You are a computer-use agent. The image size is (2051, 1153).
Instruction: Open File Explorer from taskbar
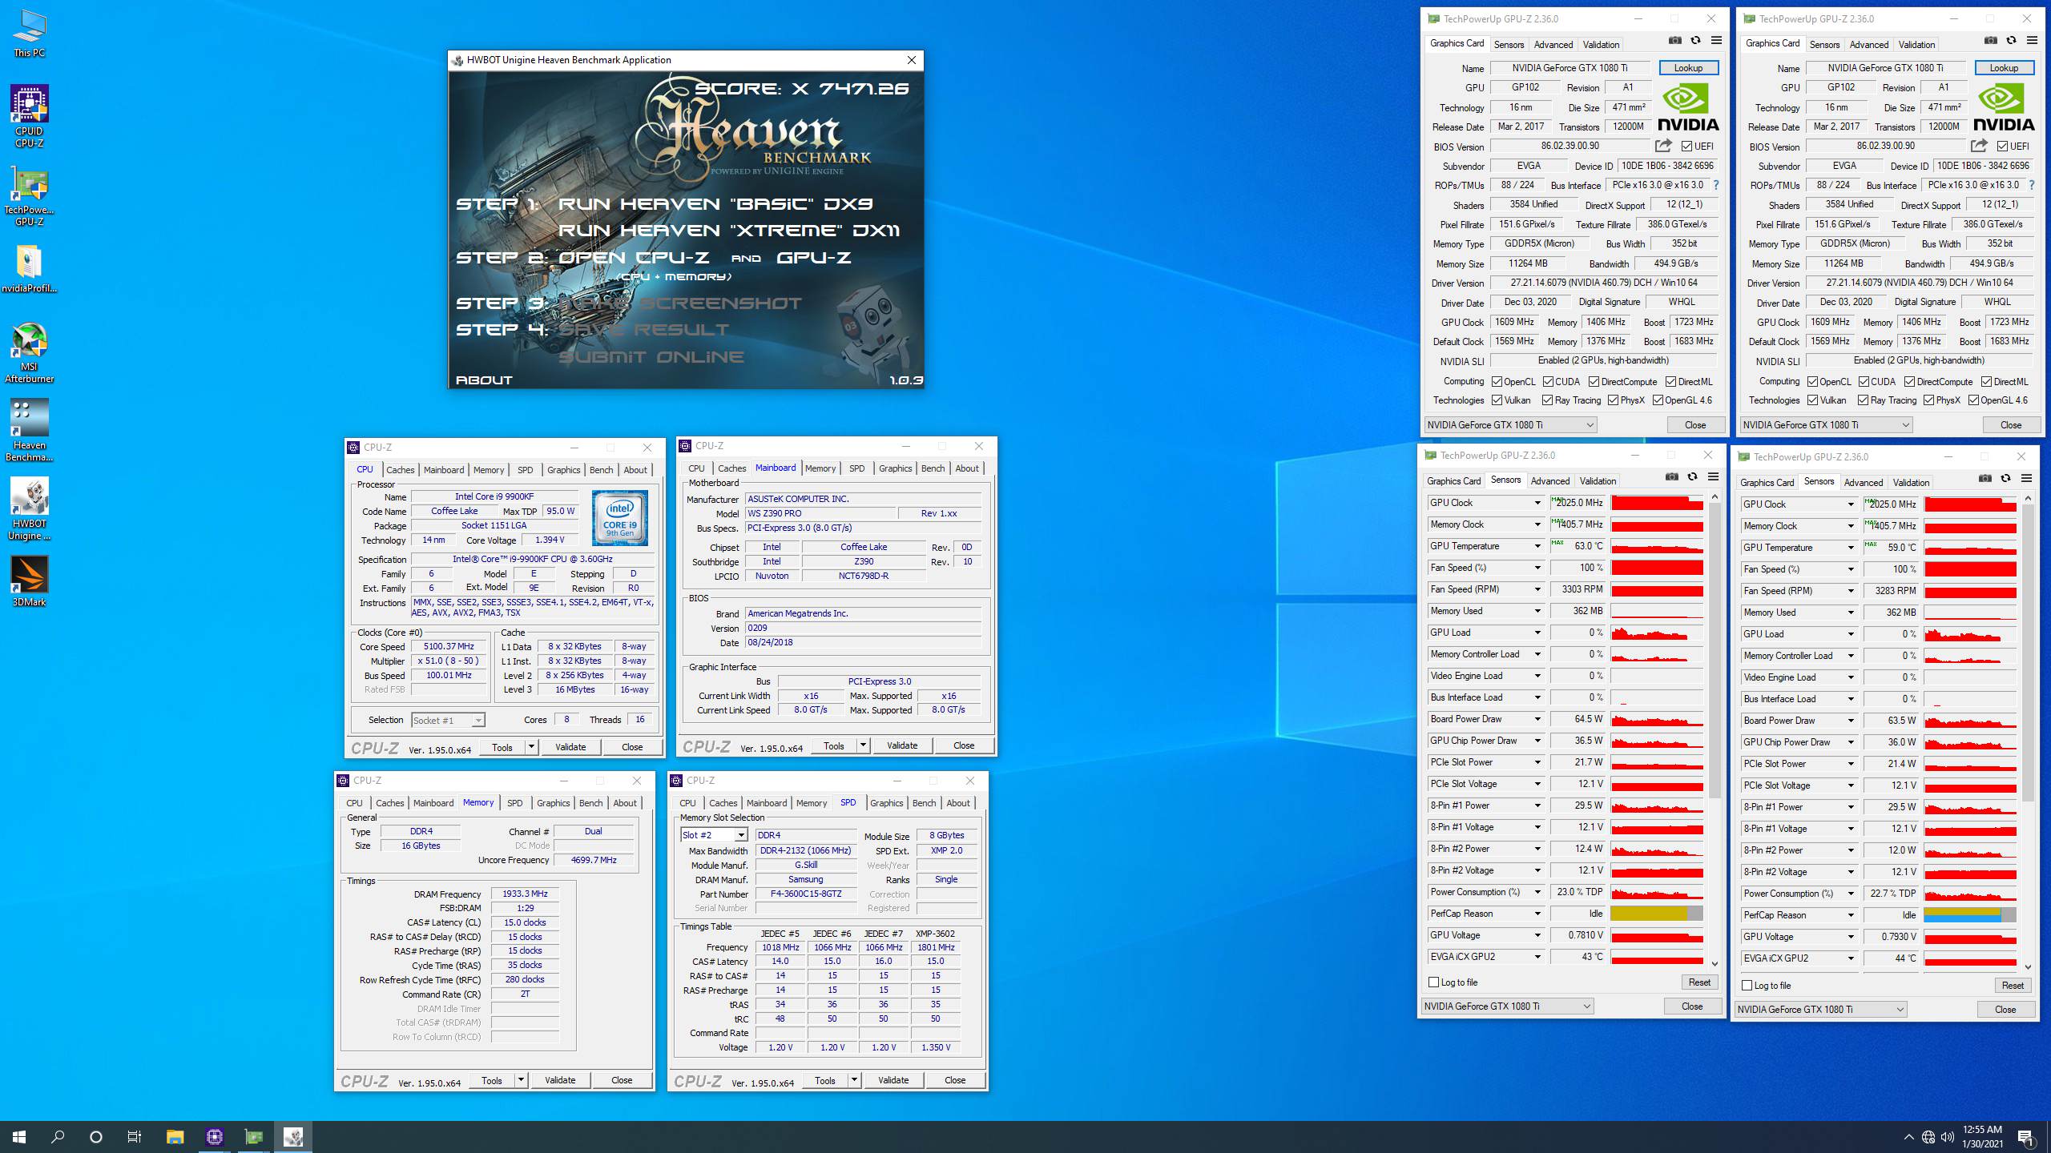point(175,1137)
